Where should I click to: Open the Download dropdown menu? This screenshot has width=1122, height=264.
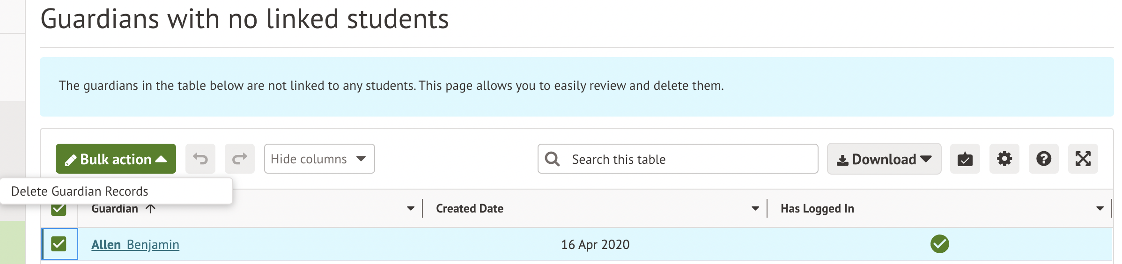coord(884,159)
